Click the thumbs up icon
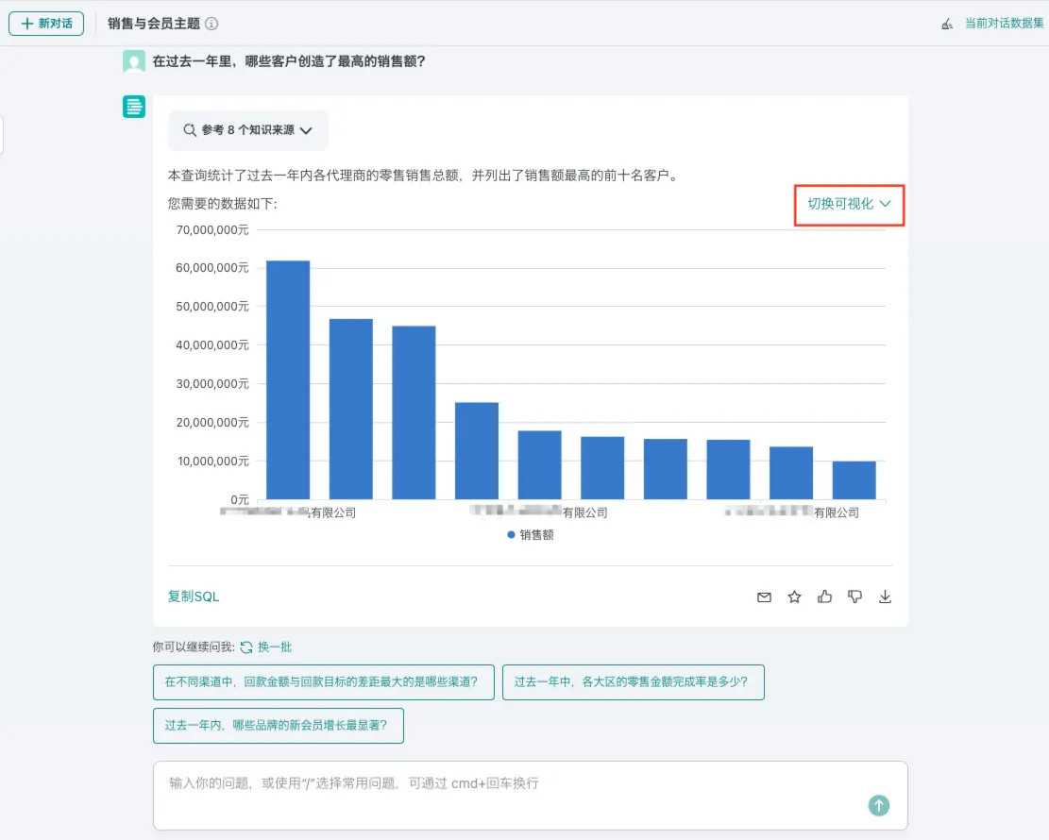 824,596
